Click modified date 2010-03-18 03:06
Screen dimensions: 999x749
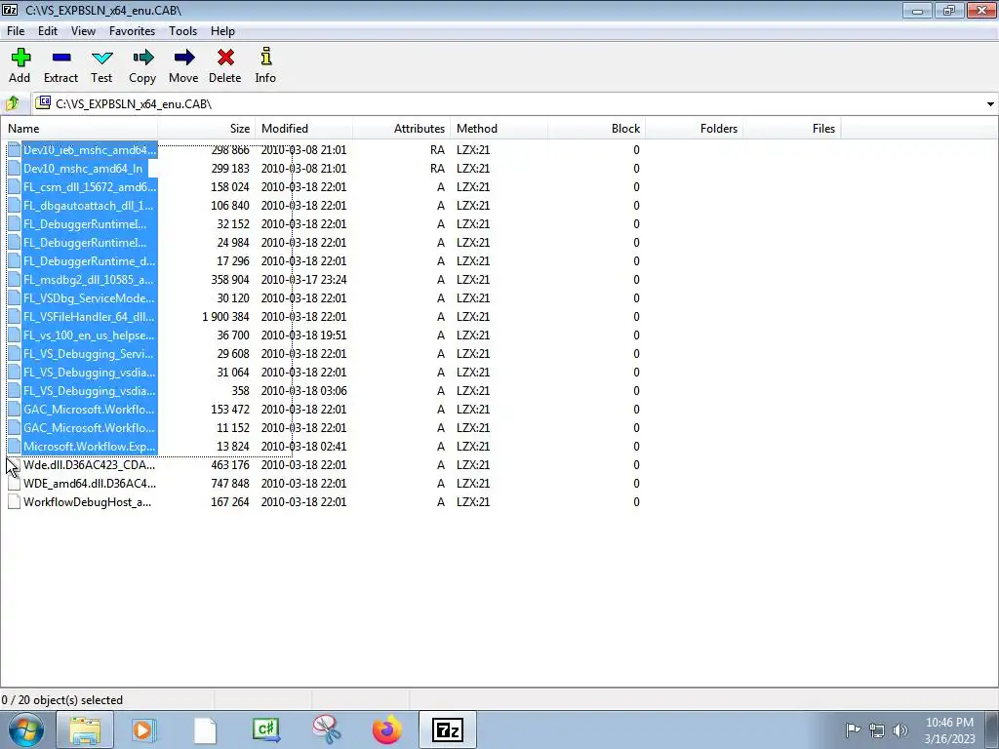coord(304,390)
